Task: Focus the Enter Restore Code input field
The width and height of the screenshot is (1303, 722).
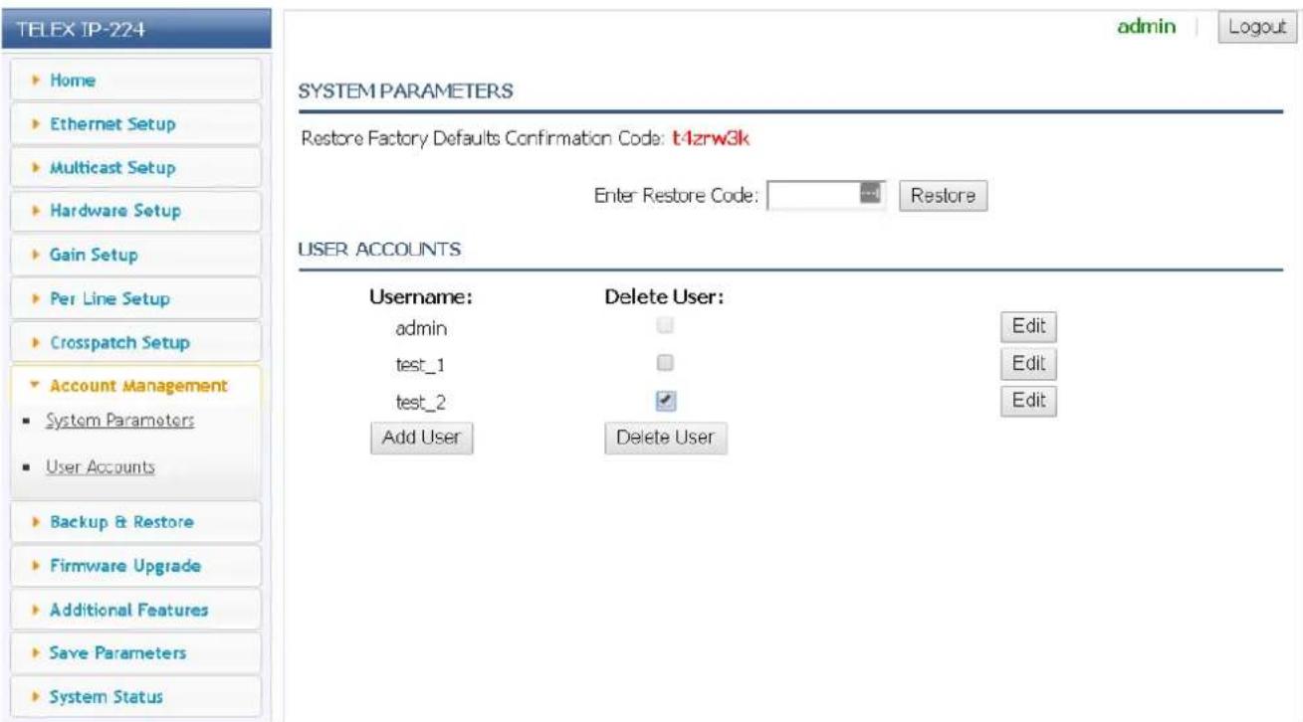Action: click(827, 195)
